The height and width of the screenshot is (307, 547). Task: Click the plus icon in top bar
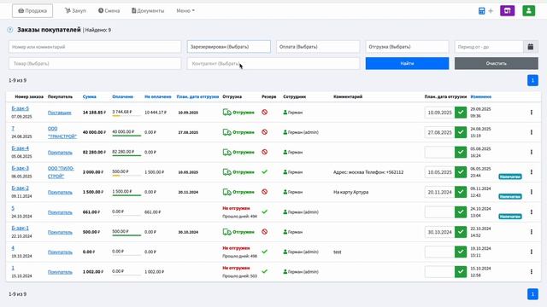(491, 11)
